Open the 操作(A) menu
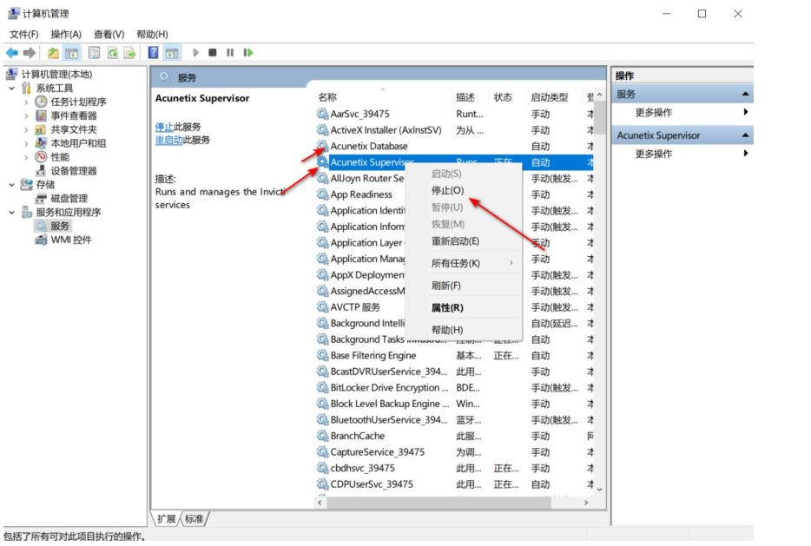811x546 pixels. pyautogui.click(x=66, y=35)
